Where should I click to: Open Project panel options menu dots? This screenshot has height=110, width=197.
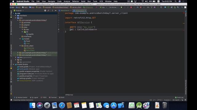pos(52,11)
